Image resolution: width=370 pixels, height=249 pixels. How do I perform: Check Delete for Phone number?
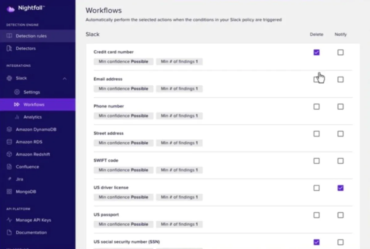click(316, 107)
